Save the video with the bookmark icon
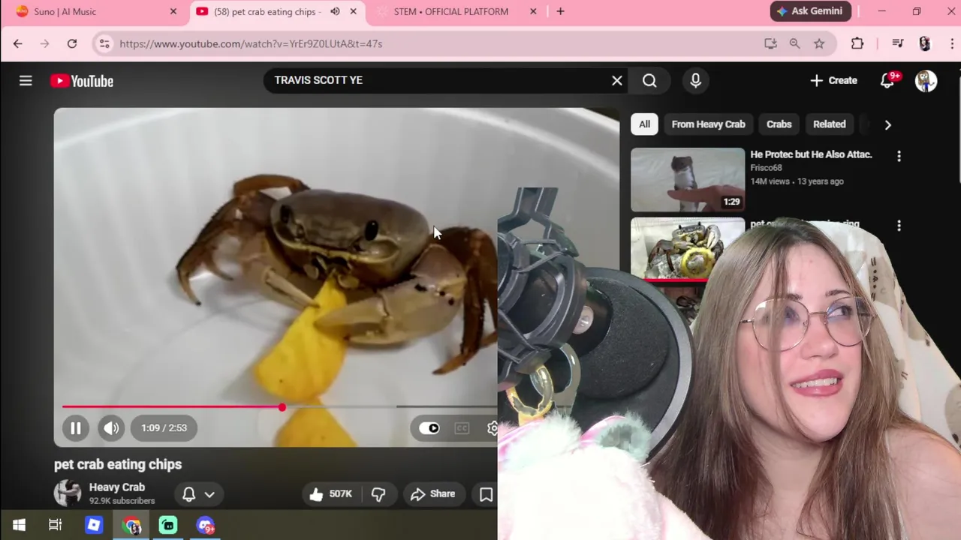 click(x=486, y=493)
